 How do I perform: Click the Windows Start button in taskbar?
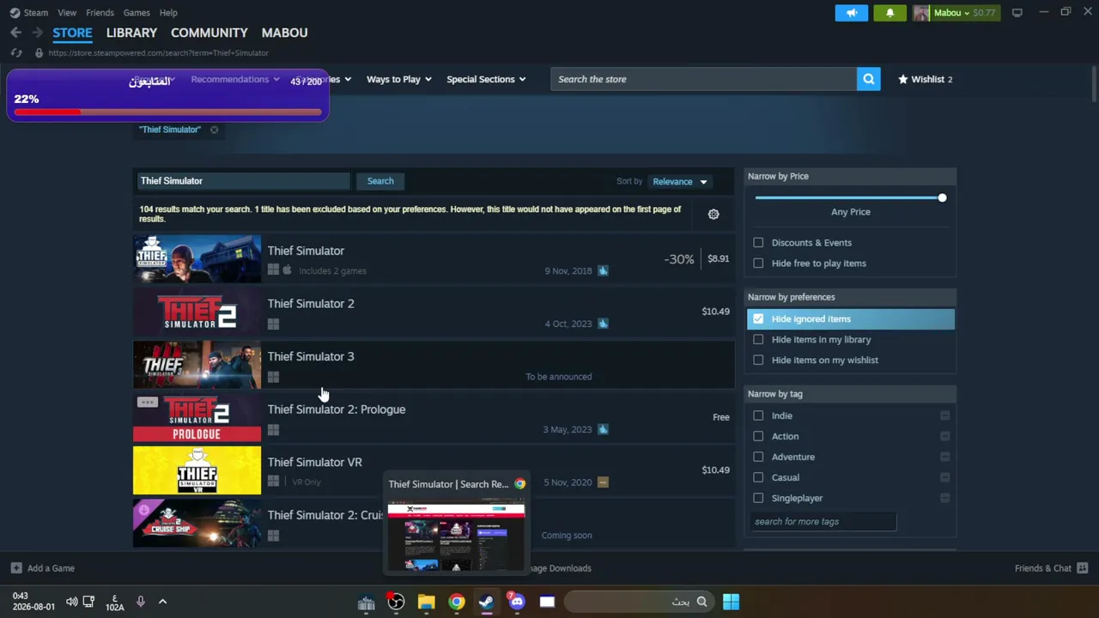731,602
